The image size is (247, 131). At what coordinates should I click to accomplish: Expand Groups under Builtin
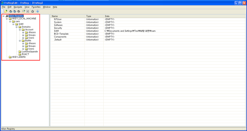pyautogui.click(x=23, y=46)
